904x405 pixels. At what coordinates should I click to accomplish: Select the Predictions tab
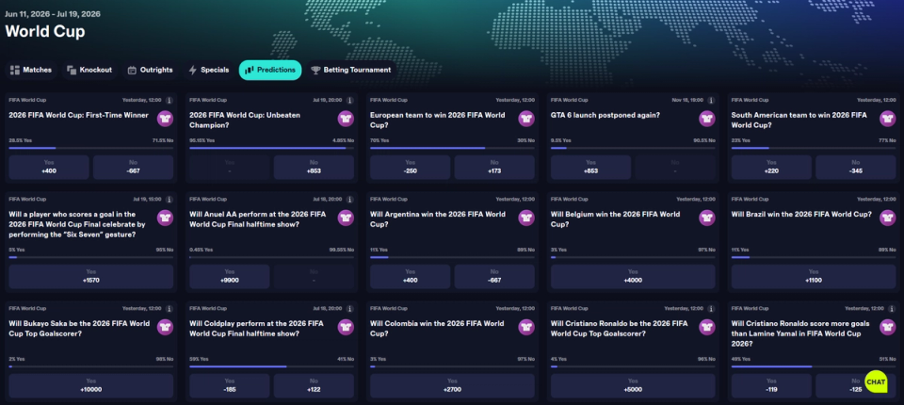pos(270,70)
